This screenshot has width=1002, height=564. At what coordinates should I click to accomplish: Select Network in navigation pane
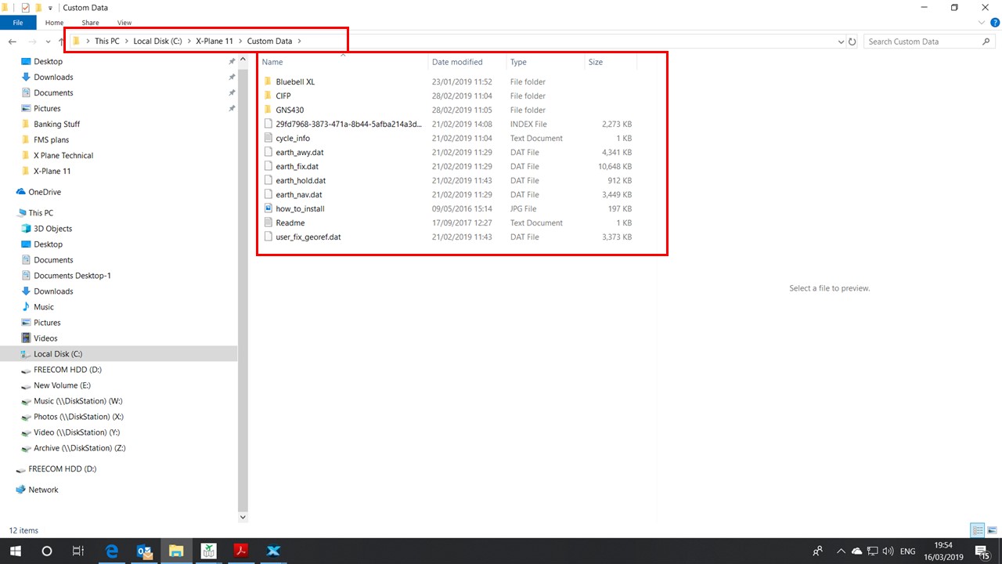click(43, 490)
